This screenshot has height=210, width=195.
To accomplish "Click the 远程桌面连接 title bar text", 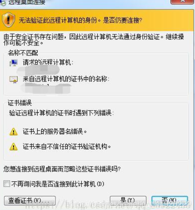I will [27, 2].
